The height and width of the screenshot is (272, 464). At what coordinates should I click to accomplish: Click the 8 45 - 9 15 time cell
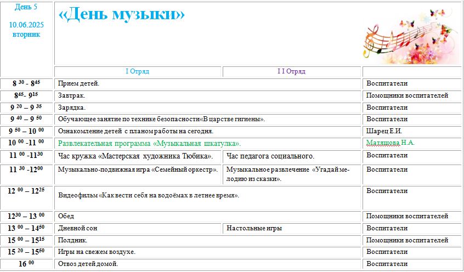click(26, 95)
